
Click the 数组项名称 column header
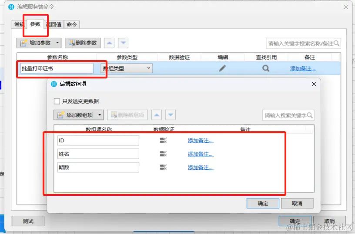98,130
